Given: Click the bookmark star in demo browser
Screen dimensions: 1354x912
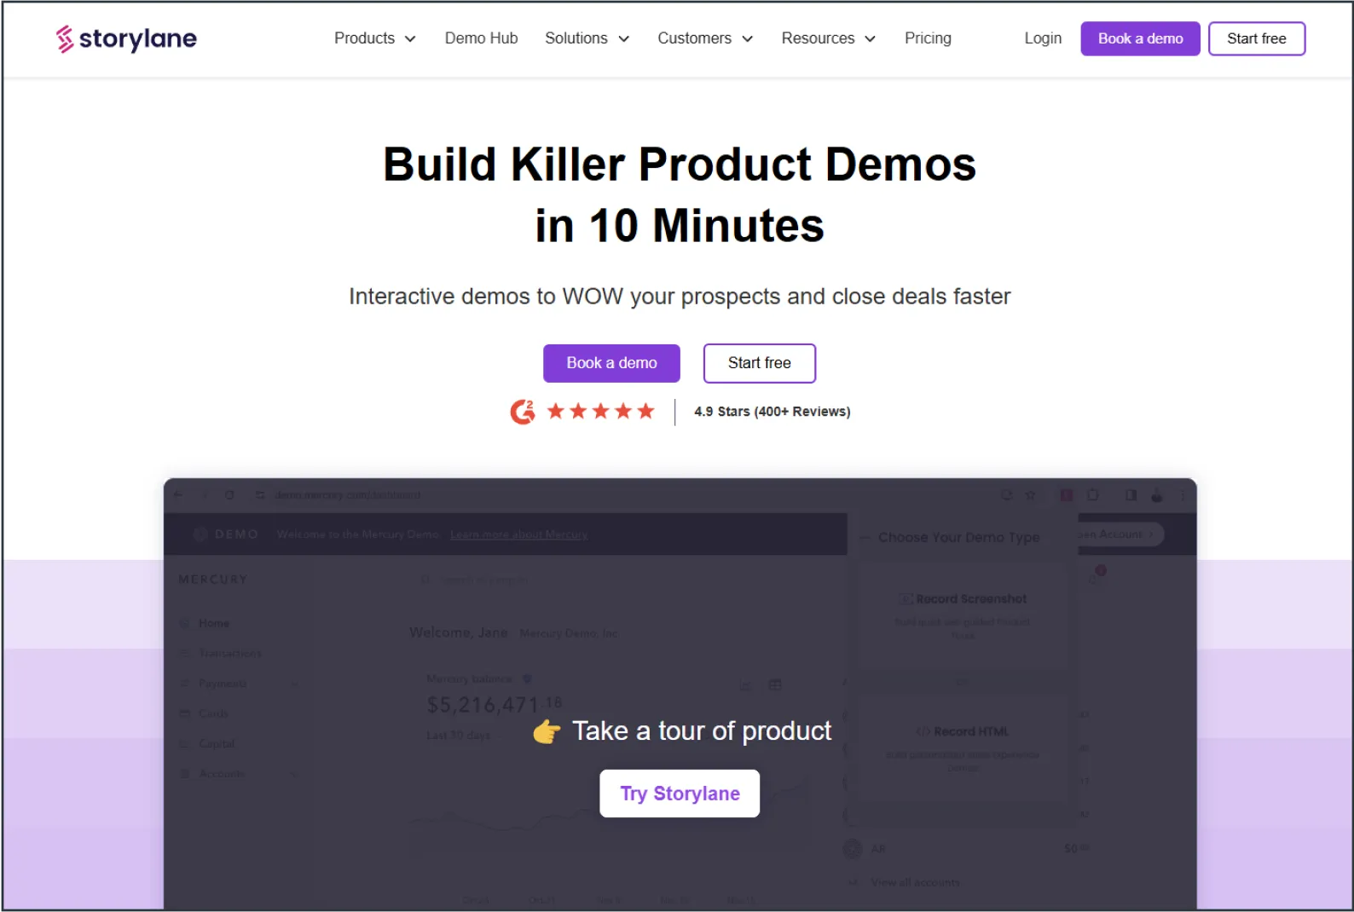Looking at the screenshot, I should point(1030,495).
